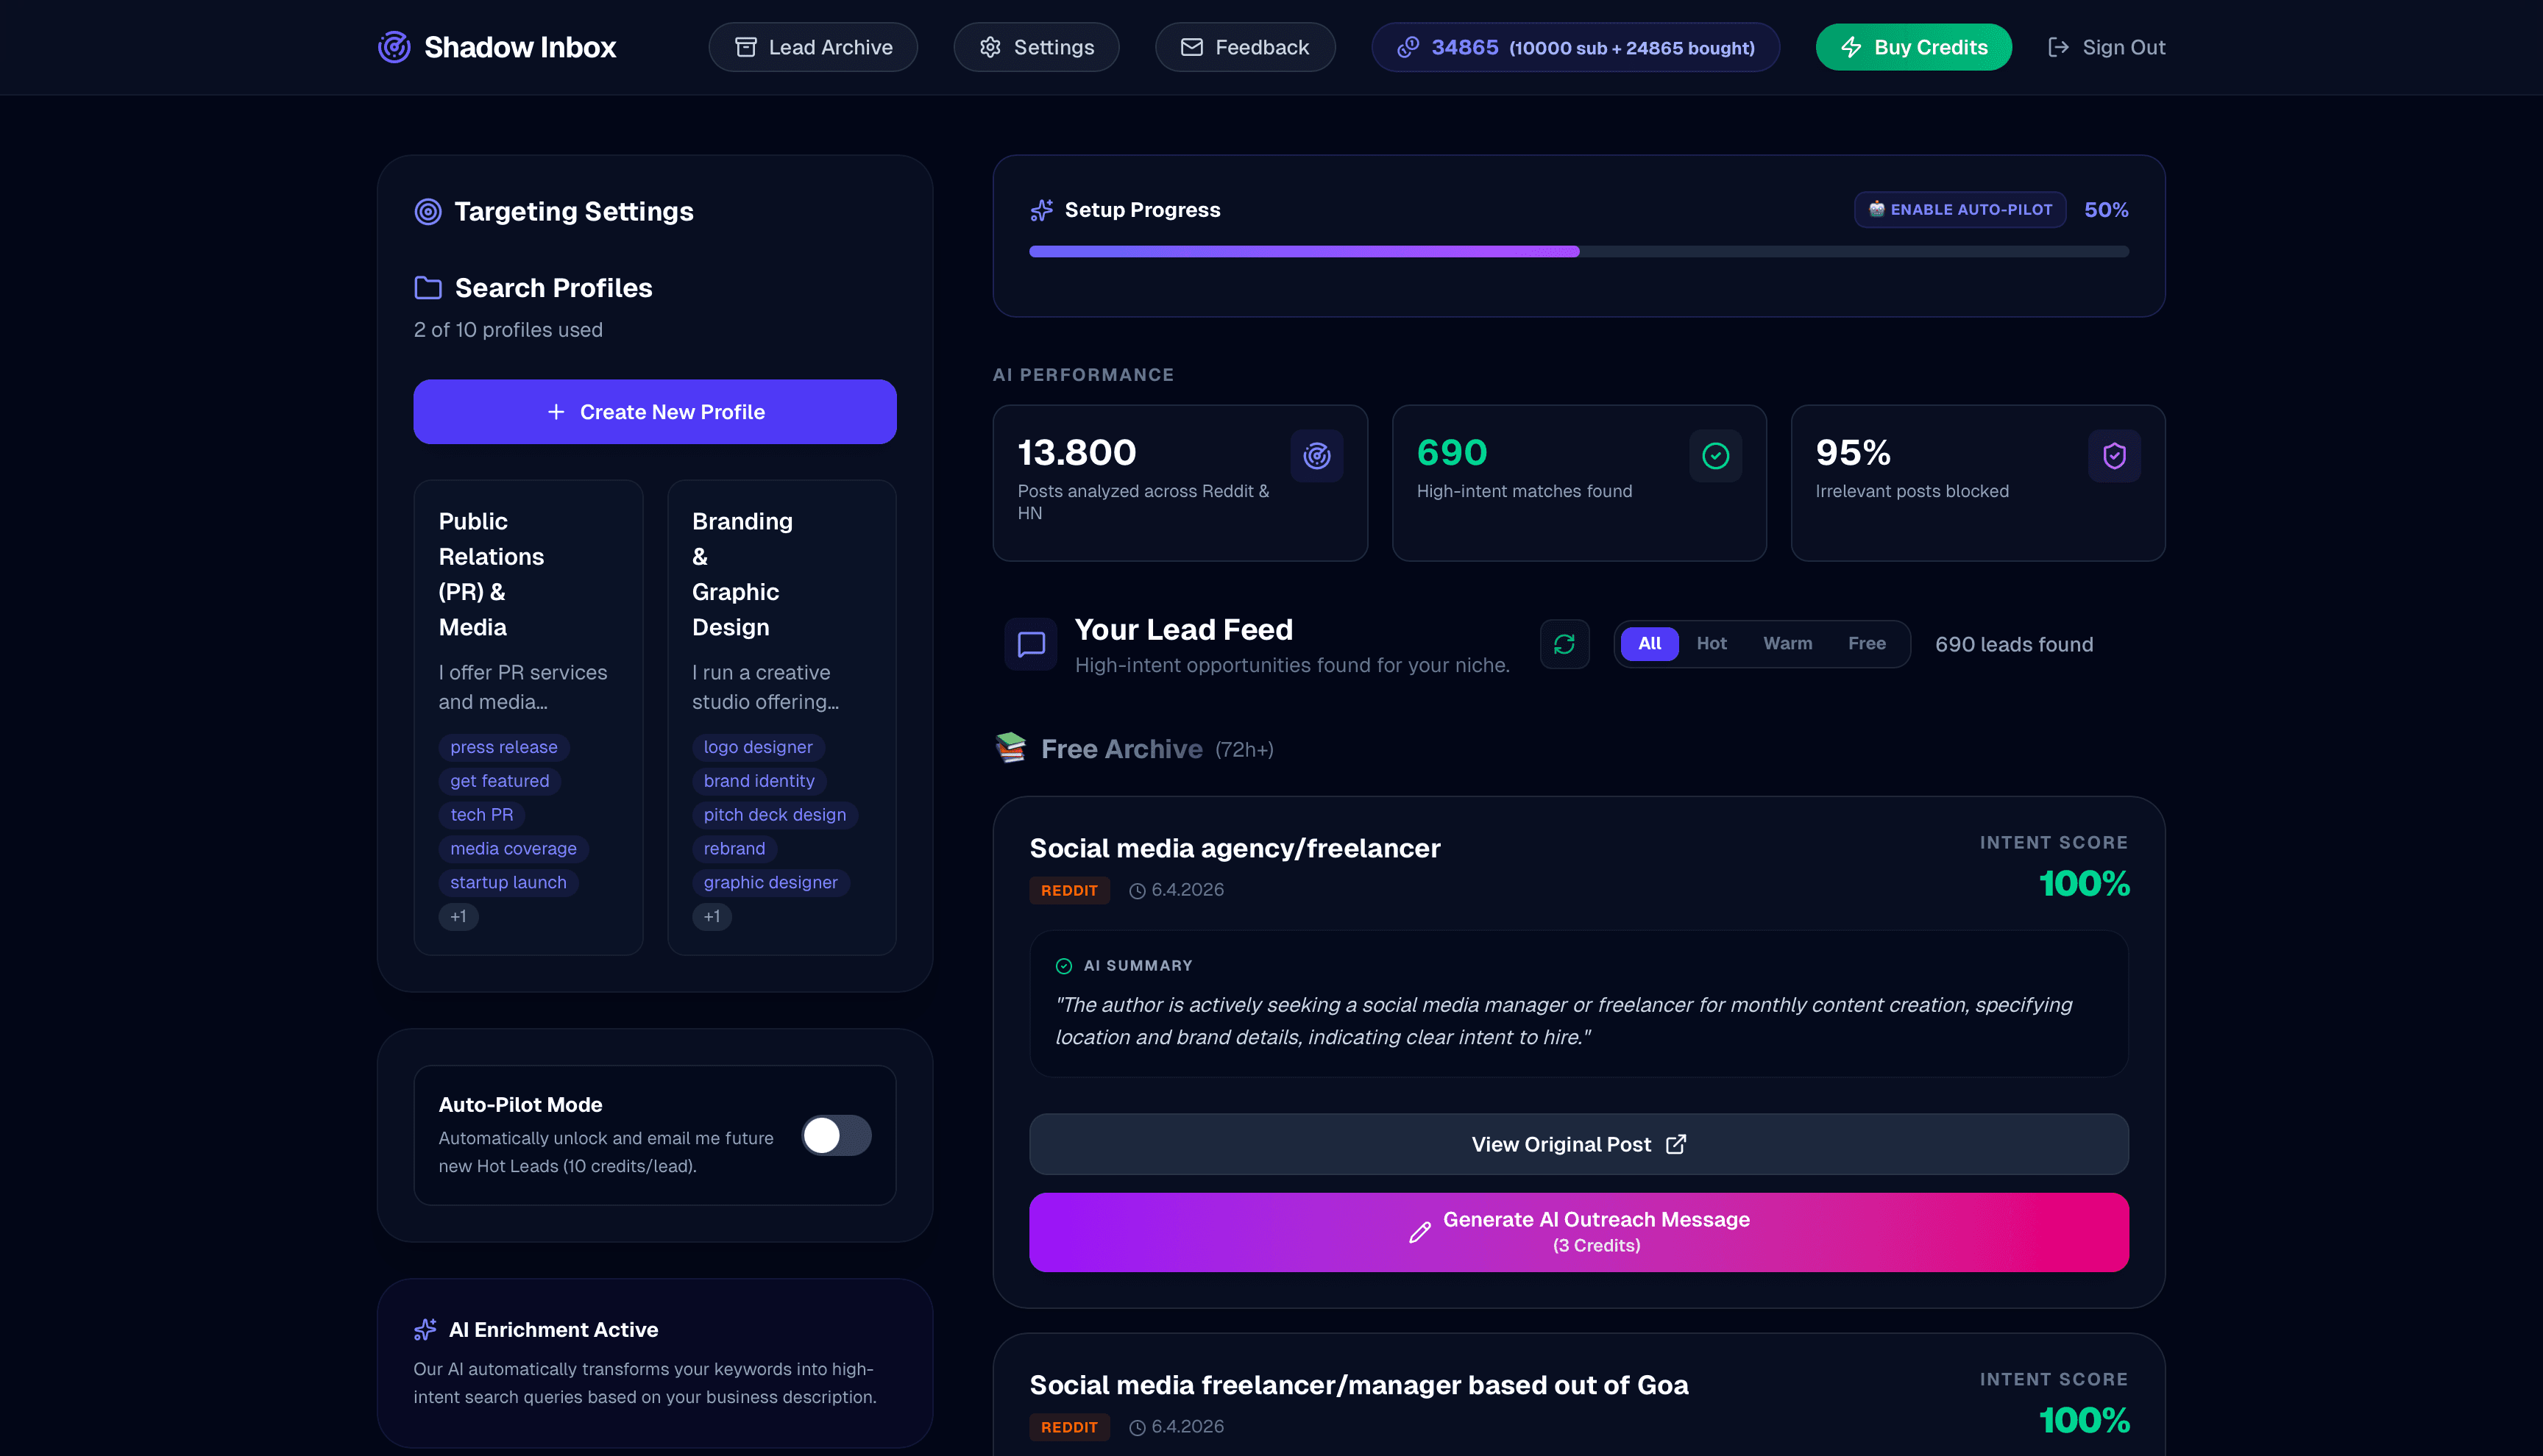Viewport: 2543px width, 1456px height.
Task: Click the 13.800 posts analyzed value
Action: pyautogui.click(x=1077, y=453)
